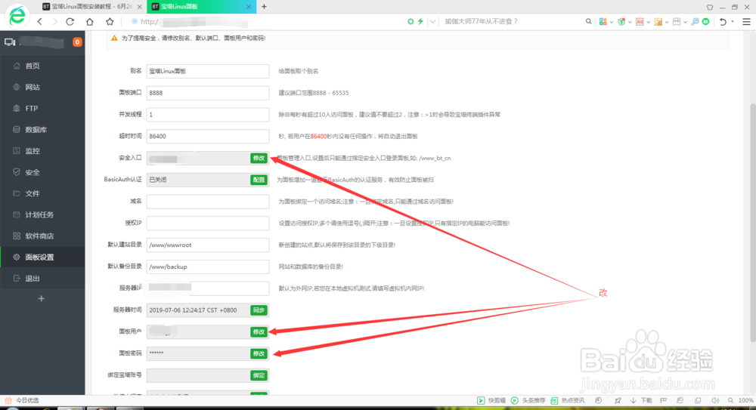Image resolution: width=756 pixels, height=410 pixels.
Task: Click 修改 button for 面板用户
Action: [x=259, y=332]
